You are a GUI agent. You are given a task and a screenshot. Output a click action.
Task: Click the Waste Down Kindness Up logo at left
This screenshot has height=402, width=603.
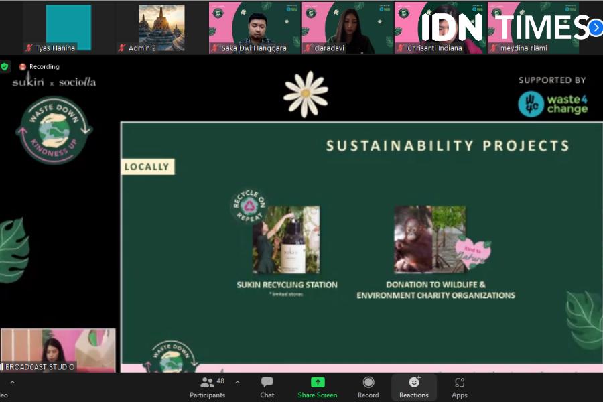(x=54, y=131)
